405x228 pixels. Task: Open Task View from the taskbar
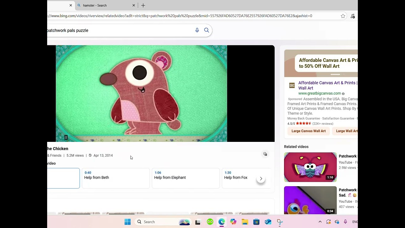point(198,222)
